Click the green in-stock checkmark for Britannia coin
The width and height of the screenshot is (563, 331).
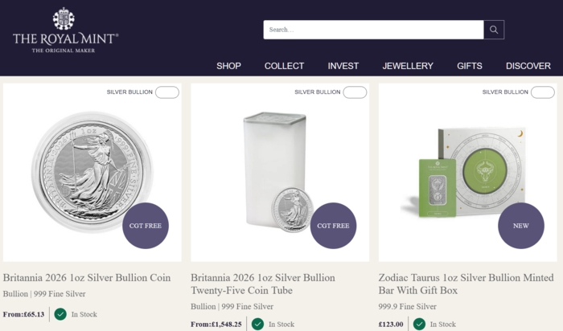click(60, 314)
